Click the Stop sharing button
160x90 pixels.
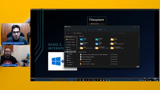71,80
